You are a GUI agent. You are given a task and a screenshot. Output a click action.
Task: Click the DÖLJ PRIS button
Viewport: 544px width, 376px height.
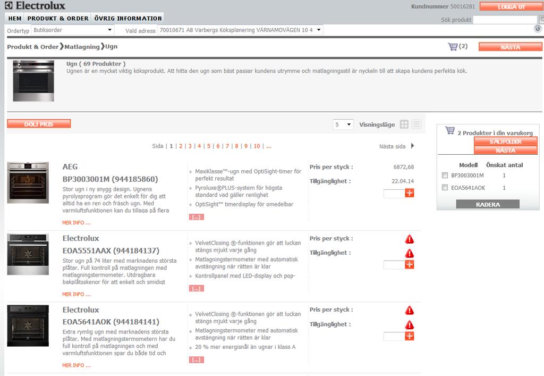point(39,124)
